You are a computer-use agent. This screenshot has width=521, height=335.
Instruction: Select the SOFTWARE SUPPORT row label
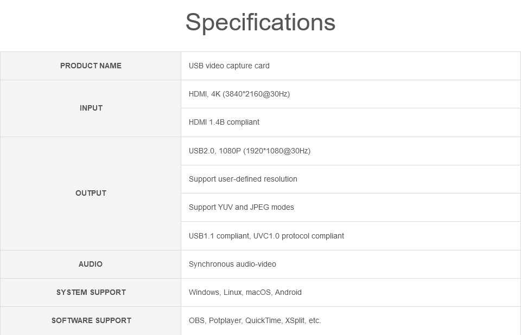click(91, 321)
